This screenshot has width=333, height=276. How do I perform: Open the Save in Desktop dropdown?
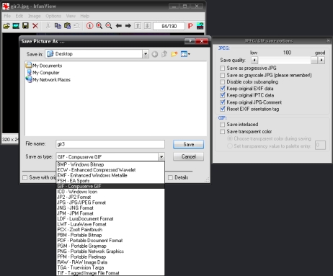(x=146, y=54)
